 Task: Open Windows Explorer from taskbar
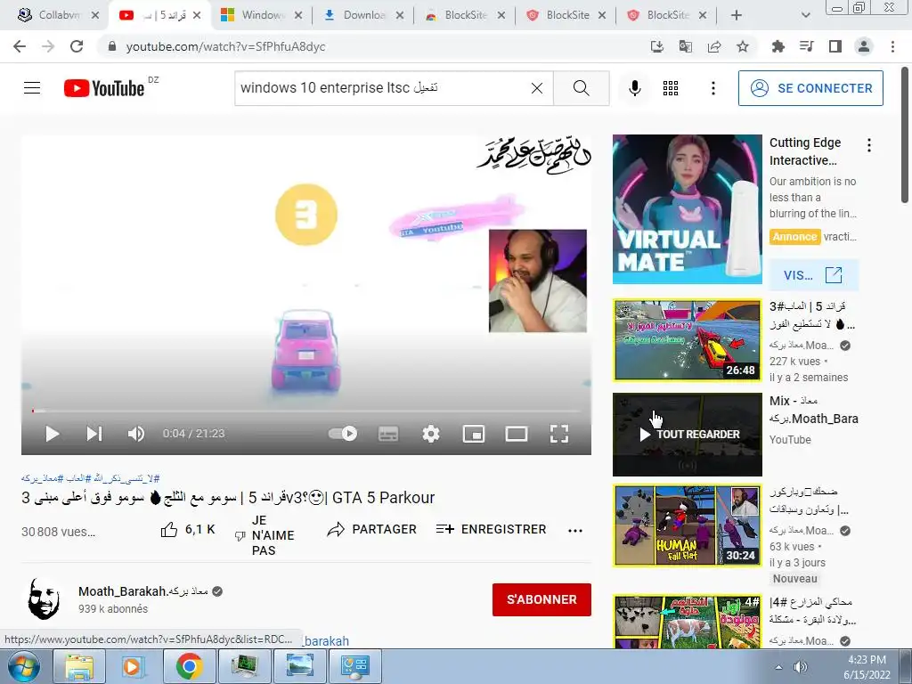(79, 666)
